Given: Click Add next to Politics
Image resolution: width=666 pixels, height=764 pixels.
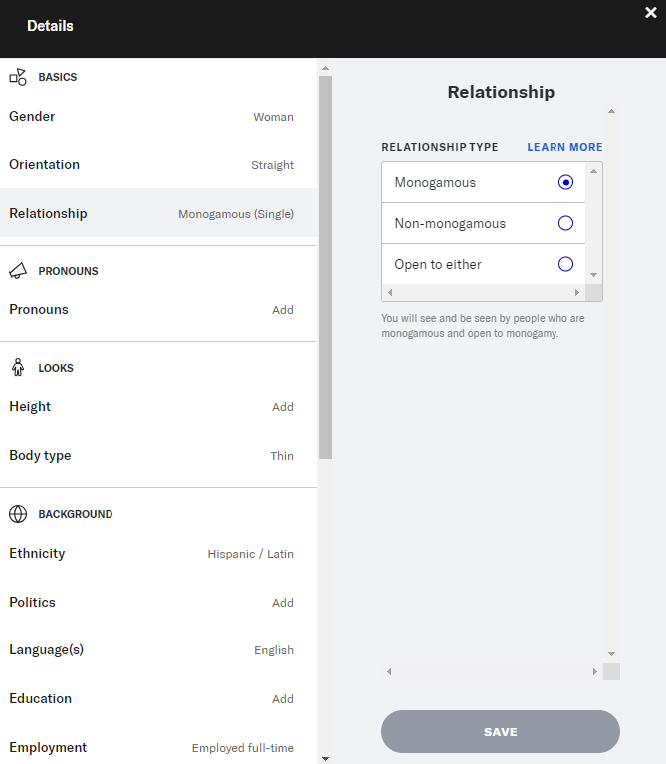Looking at the screenshot, I should [x=283, y=603].
